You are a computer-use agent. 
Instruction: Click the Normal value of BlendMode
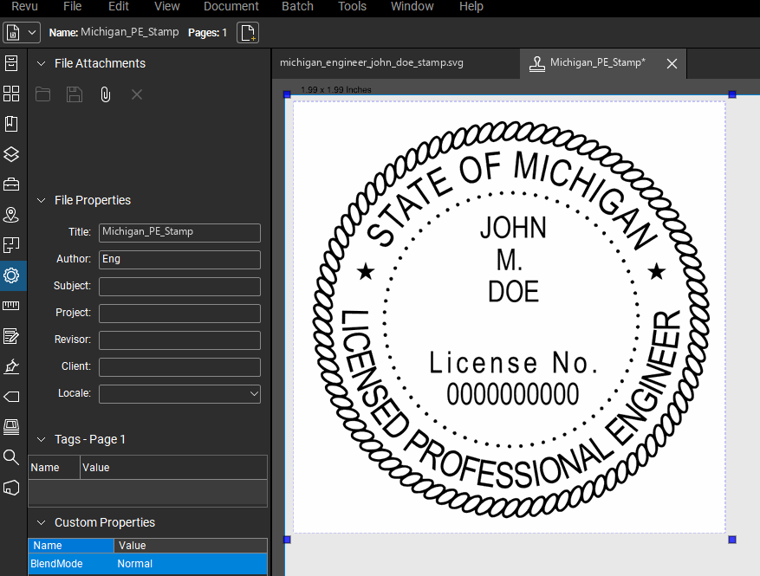(x=134, y=564)
